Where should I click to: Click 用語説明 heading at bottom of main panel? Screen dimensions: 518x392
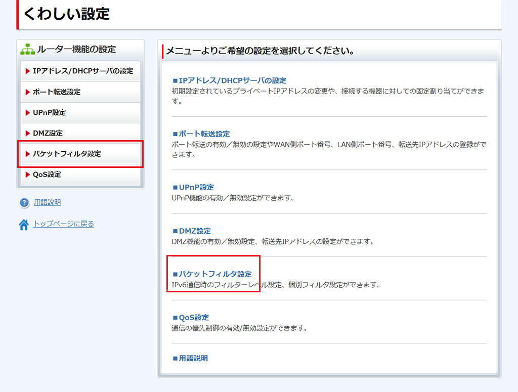[x=193, y=358]
